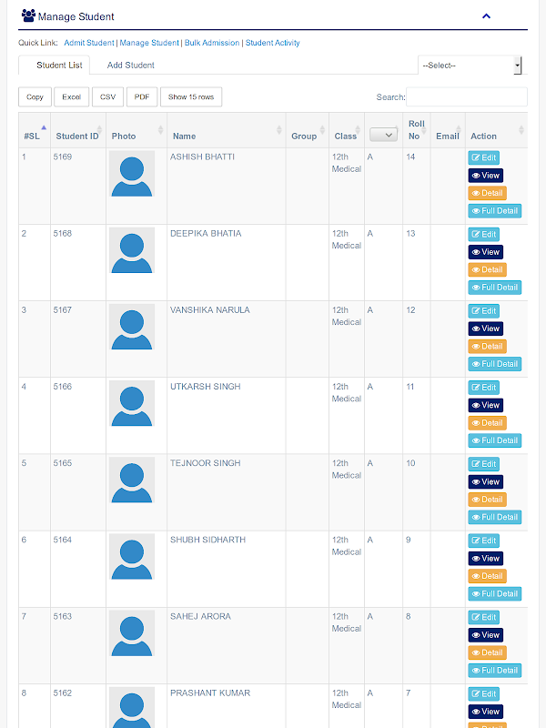The height and width of the screenshot is (728, 546).
Task: View DEEPIKA BHATIA's record
Action: coord(485,252)
